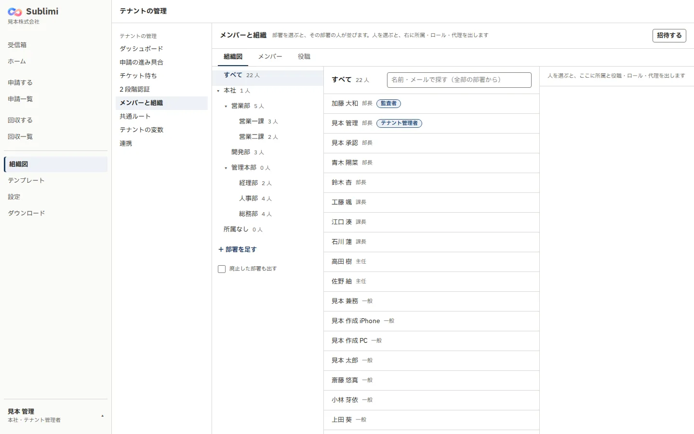Select member row 青木 陽菜
Screen dimensions: 694x434
[x=431, y=163]
